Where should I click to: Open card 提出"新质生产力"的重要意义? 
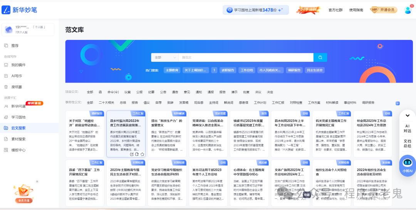pyautogui.click(x=167, y=134)
